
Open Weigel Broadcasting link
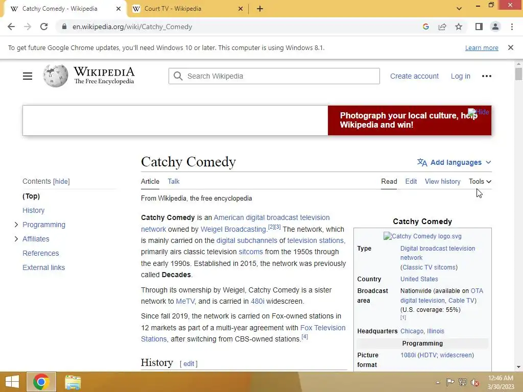coord(233,229)
